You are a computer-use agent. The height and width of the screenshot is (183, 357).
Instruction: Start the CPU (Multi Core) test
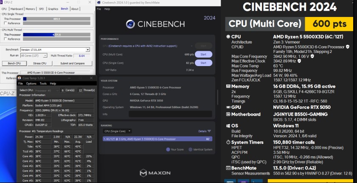(203, 55)
